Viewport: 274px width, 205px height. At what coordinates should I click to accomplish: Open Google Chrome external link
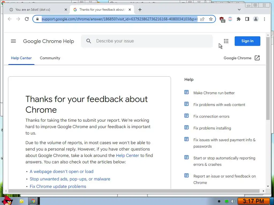(242, 58)
